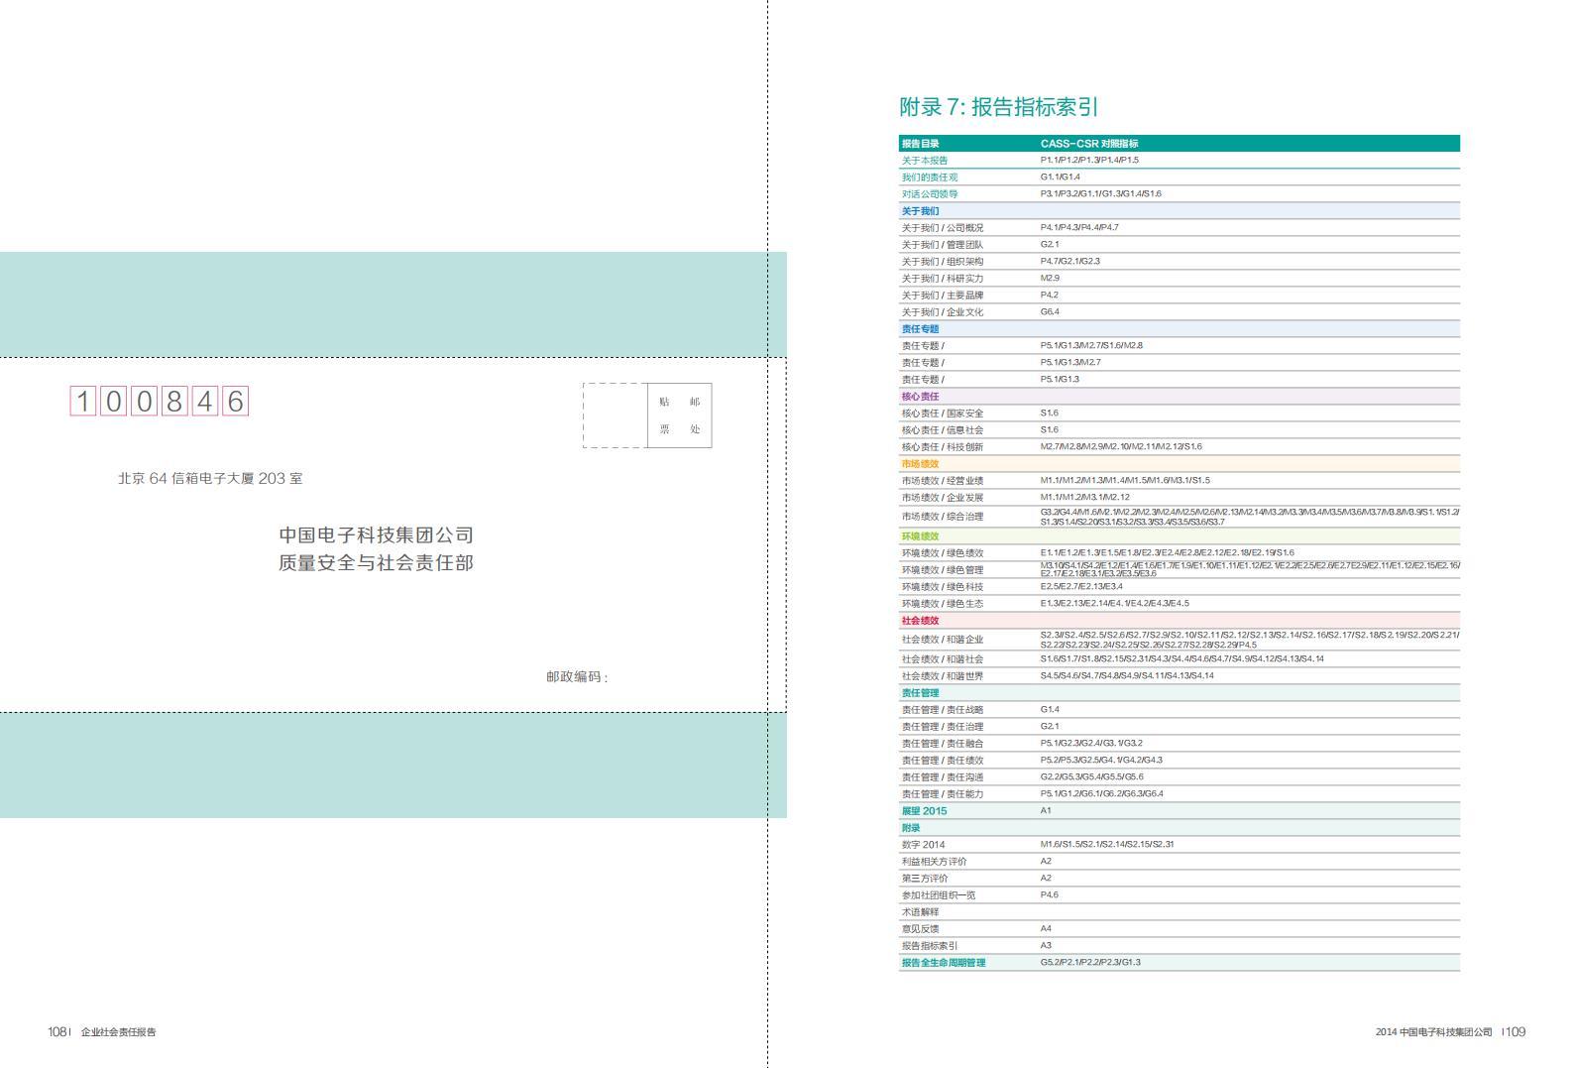Screen dimensions: 1573x1068
Task: Select the value "P1.1/P1.2/P1.3/P1.4/P1.5"
Action: (1089, 161)
